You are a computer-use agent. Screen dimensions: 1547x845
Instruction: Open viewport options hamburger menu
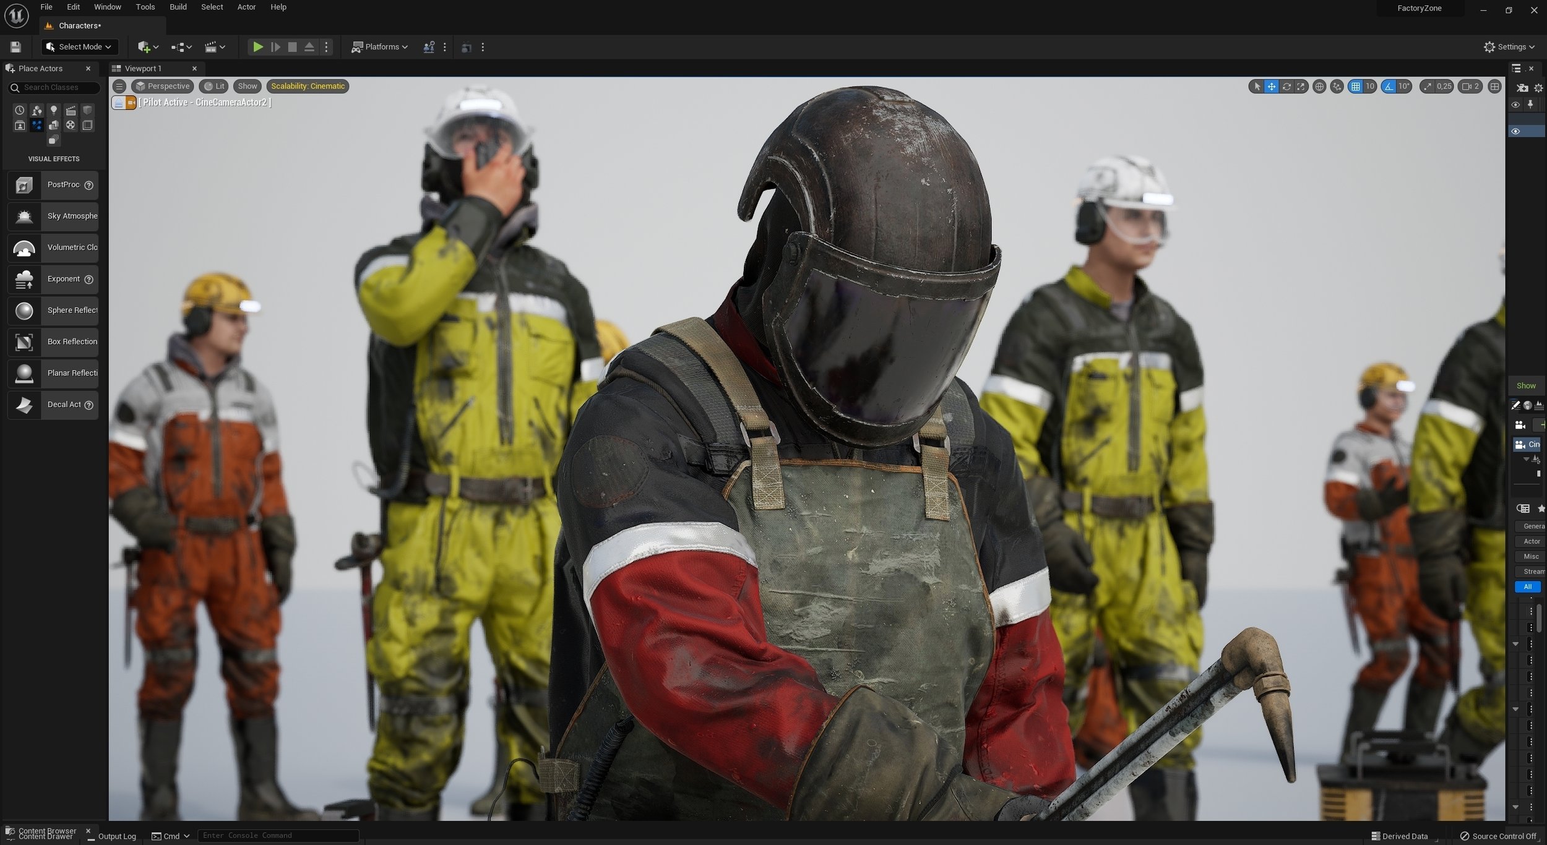pos(119,86)
